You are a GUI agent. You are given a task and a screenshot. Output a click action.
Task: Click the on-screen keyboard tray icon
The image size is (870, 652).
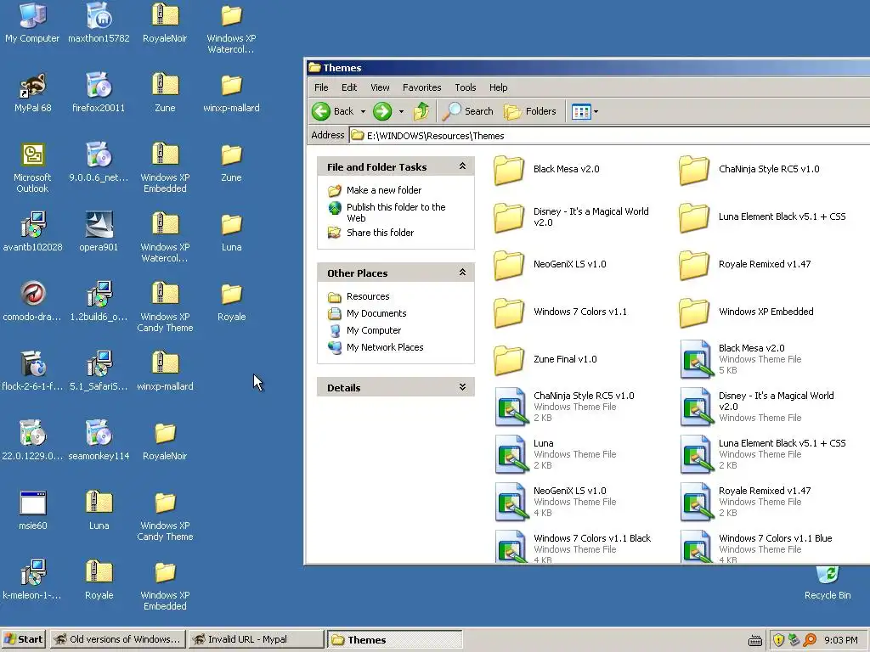pos(754,641)
